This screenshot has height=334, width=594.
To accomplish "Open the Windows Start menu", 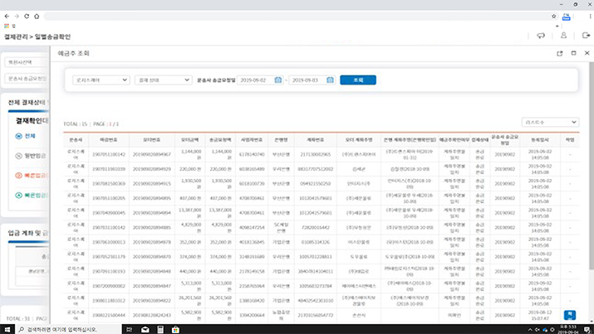I will pyautogui.click(x=7, y=330).
